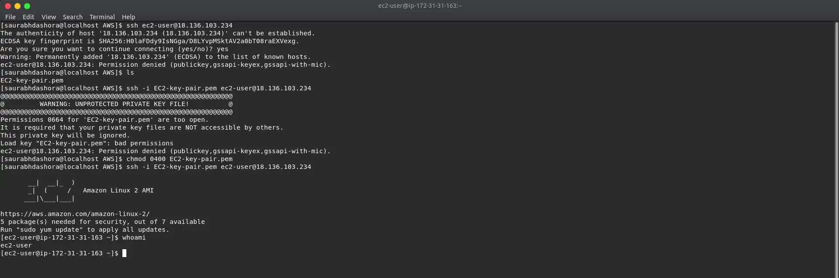
Task: Click the Amazon Linux 2 AMI banner text
Action: point(118,190)
